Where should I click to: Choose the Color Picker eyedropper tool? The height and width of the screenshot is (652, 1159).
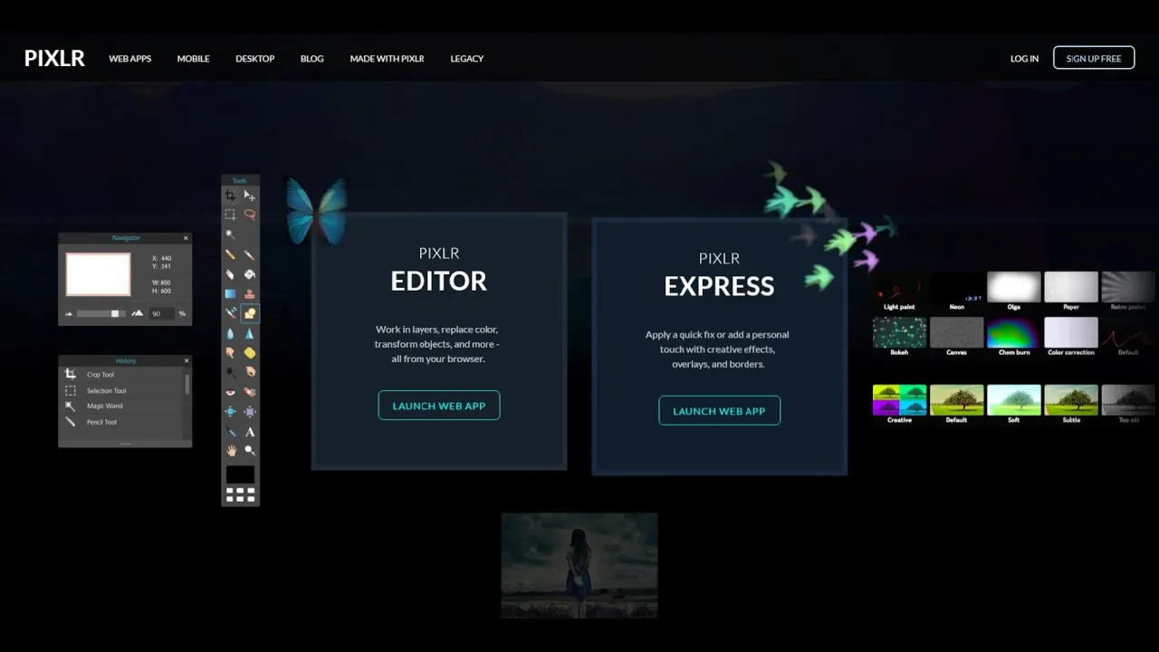231,432
